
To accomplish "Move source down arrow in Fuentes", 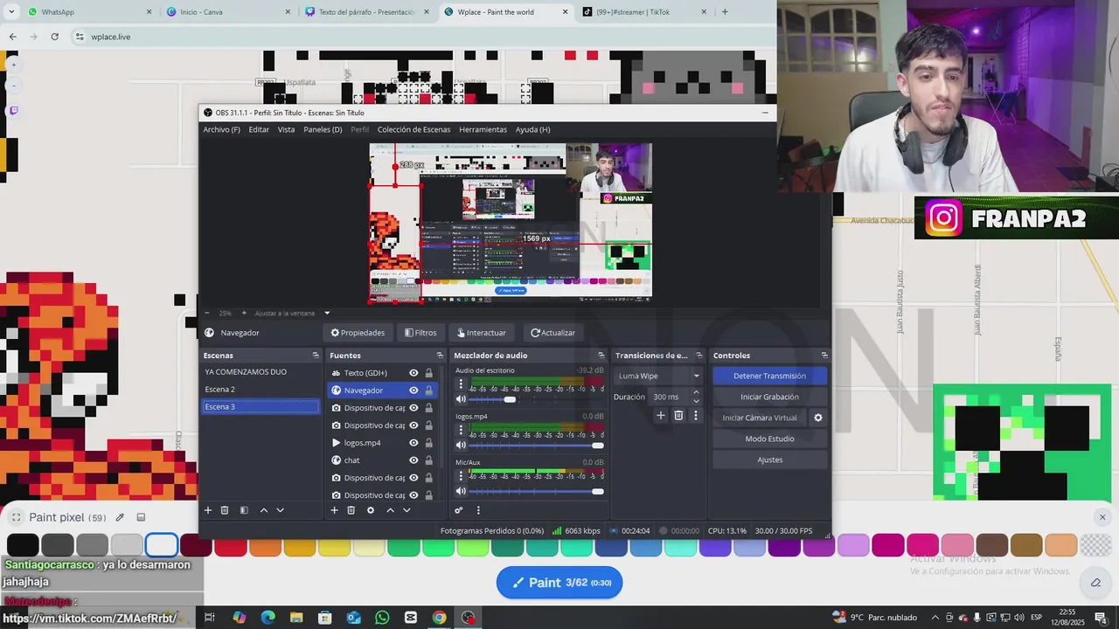I will coord(407,510).
